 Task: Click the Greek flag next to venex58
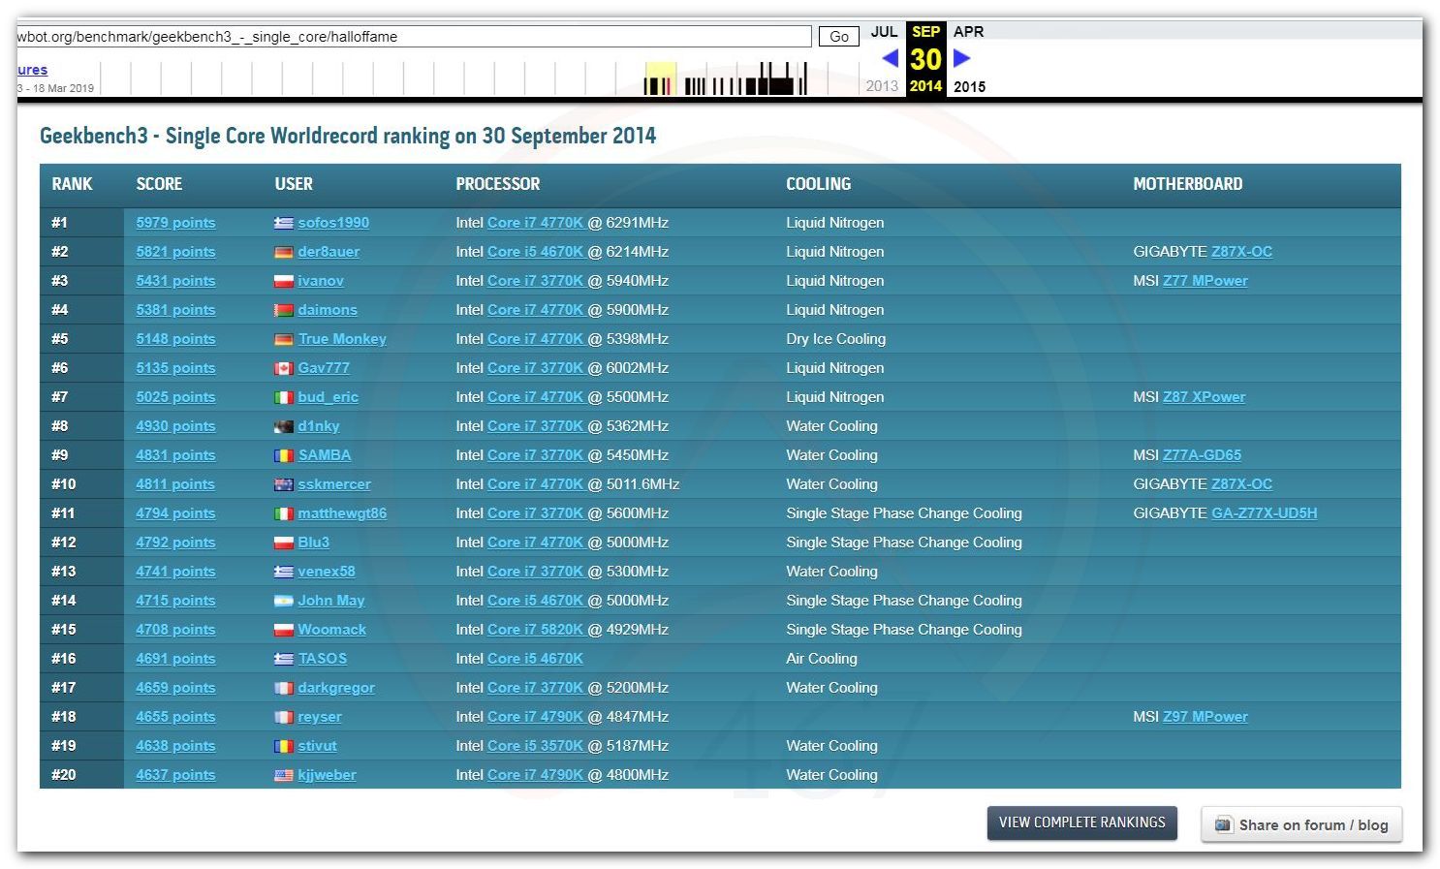point(283,572)
